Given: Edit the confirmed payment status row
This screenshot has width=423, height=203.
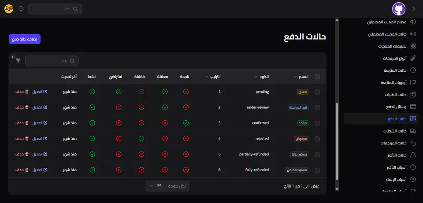Looking at the screenshot, I should pyautogui.click(x=40, y=123).
